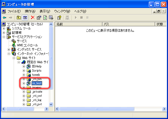
Task: Expand the _vti_log folder node
Action: [x=24, y=100]
